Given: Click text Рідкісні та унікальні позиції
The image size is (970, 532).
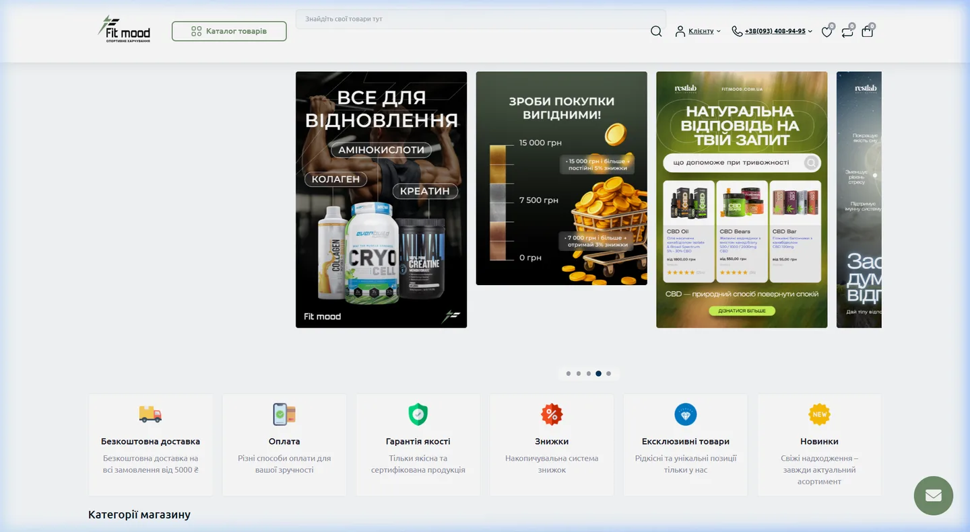Looking at the screenshot, I should click(x=686, y=464).
